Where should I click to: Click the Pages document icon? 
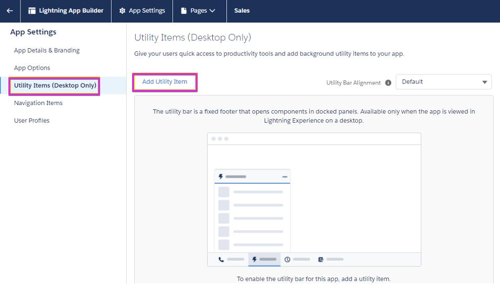click(183, 10)
